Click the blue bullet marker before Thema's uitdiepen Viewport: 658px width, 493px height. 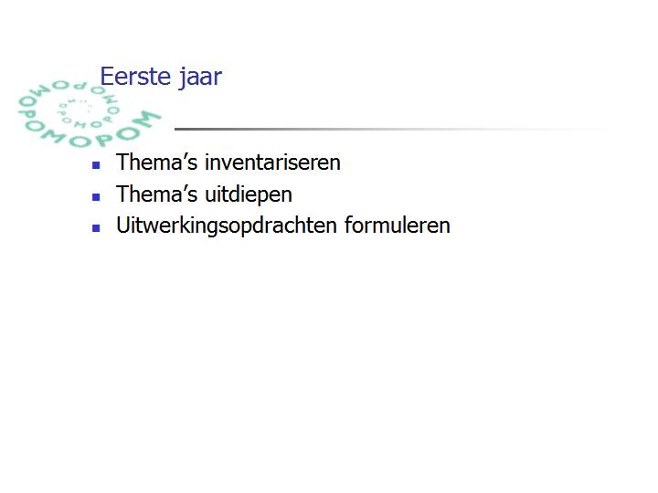[x=96, y=197]
